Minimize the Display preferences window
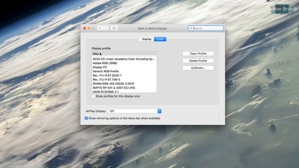 [x=89, y=28]
